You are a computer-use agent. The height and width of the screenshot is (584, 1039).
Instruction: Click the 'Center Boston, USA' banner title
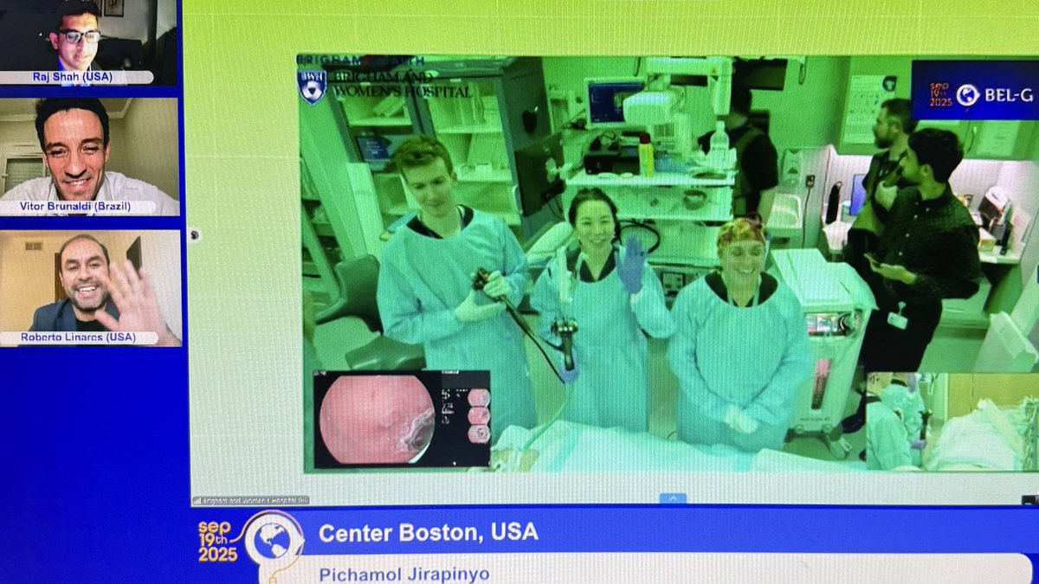429,532
